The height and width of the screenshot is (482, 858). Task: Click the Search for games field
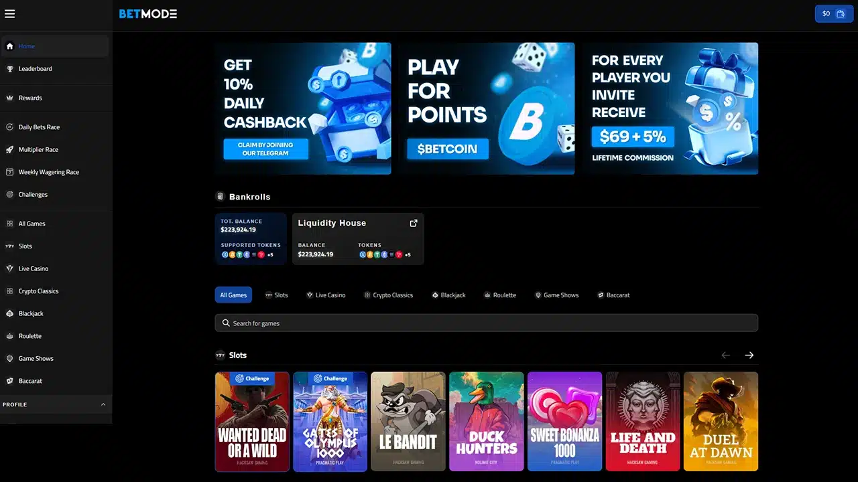487,323
